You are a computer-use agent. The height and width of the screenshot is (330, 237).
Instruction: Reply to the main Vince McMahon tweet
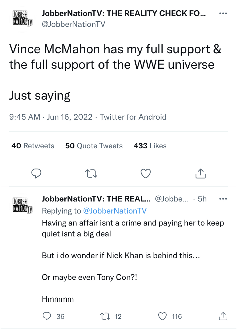(36, 173)
